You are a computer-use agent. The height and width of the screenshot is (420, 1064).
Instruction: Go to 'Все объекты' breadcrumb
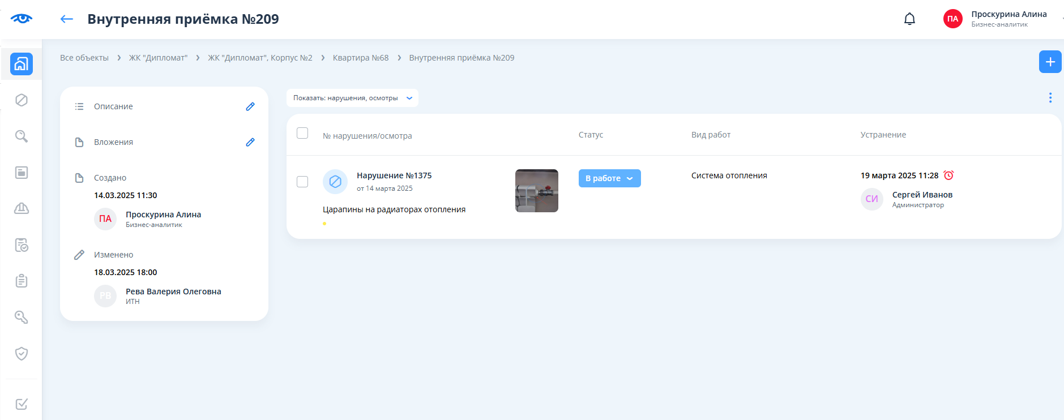(84, 58)
